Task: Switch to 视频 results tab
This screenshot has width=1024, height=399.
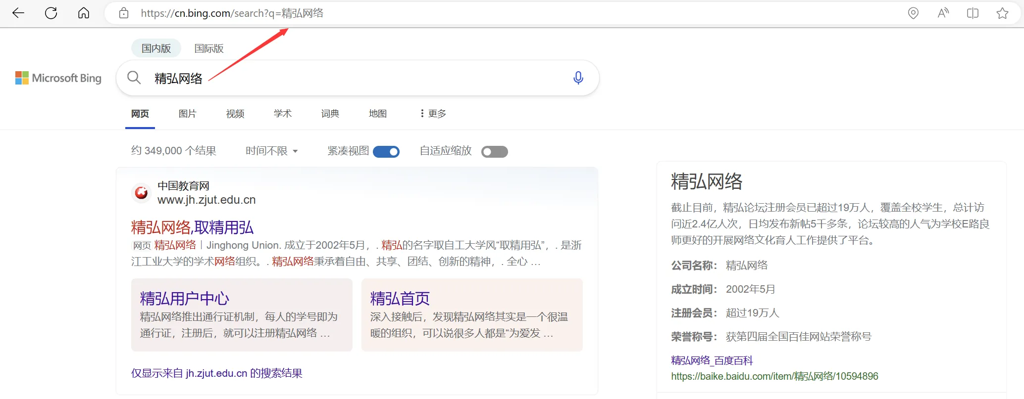Action: pyautogui.click(x=235, y=114)
